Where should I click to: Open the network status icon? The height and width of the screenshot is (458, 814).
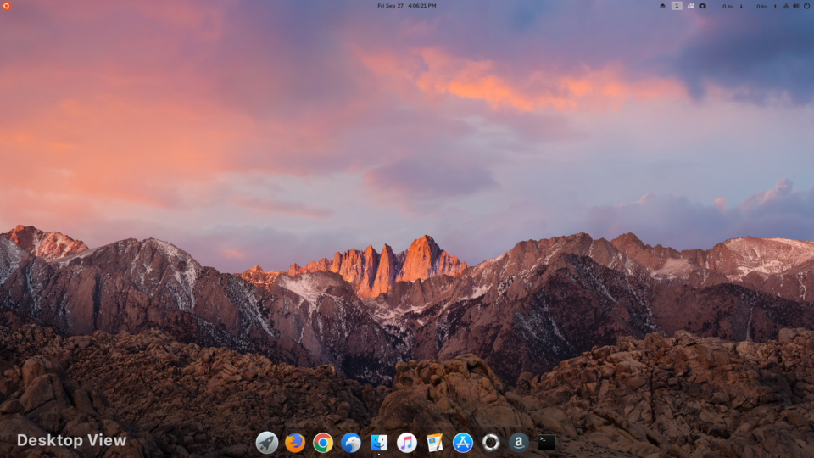[x=786, y=6]
